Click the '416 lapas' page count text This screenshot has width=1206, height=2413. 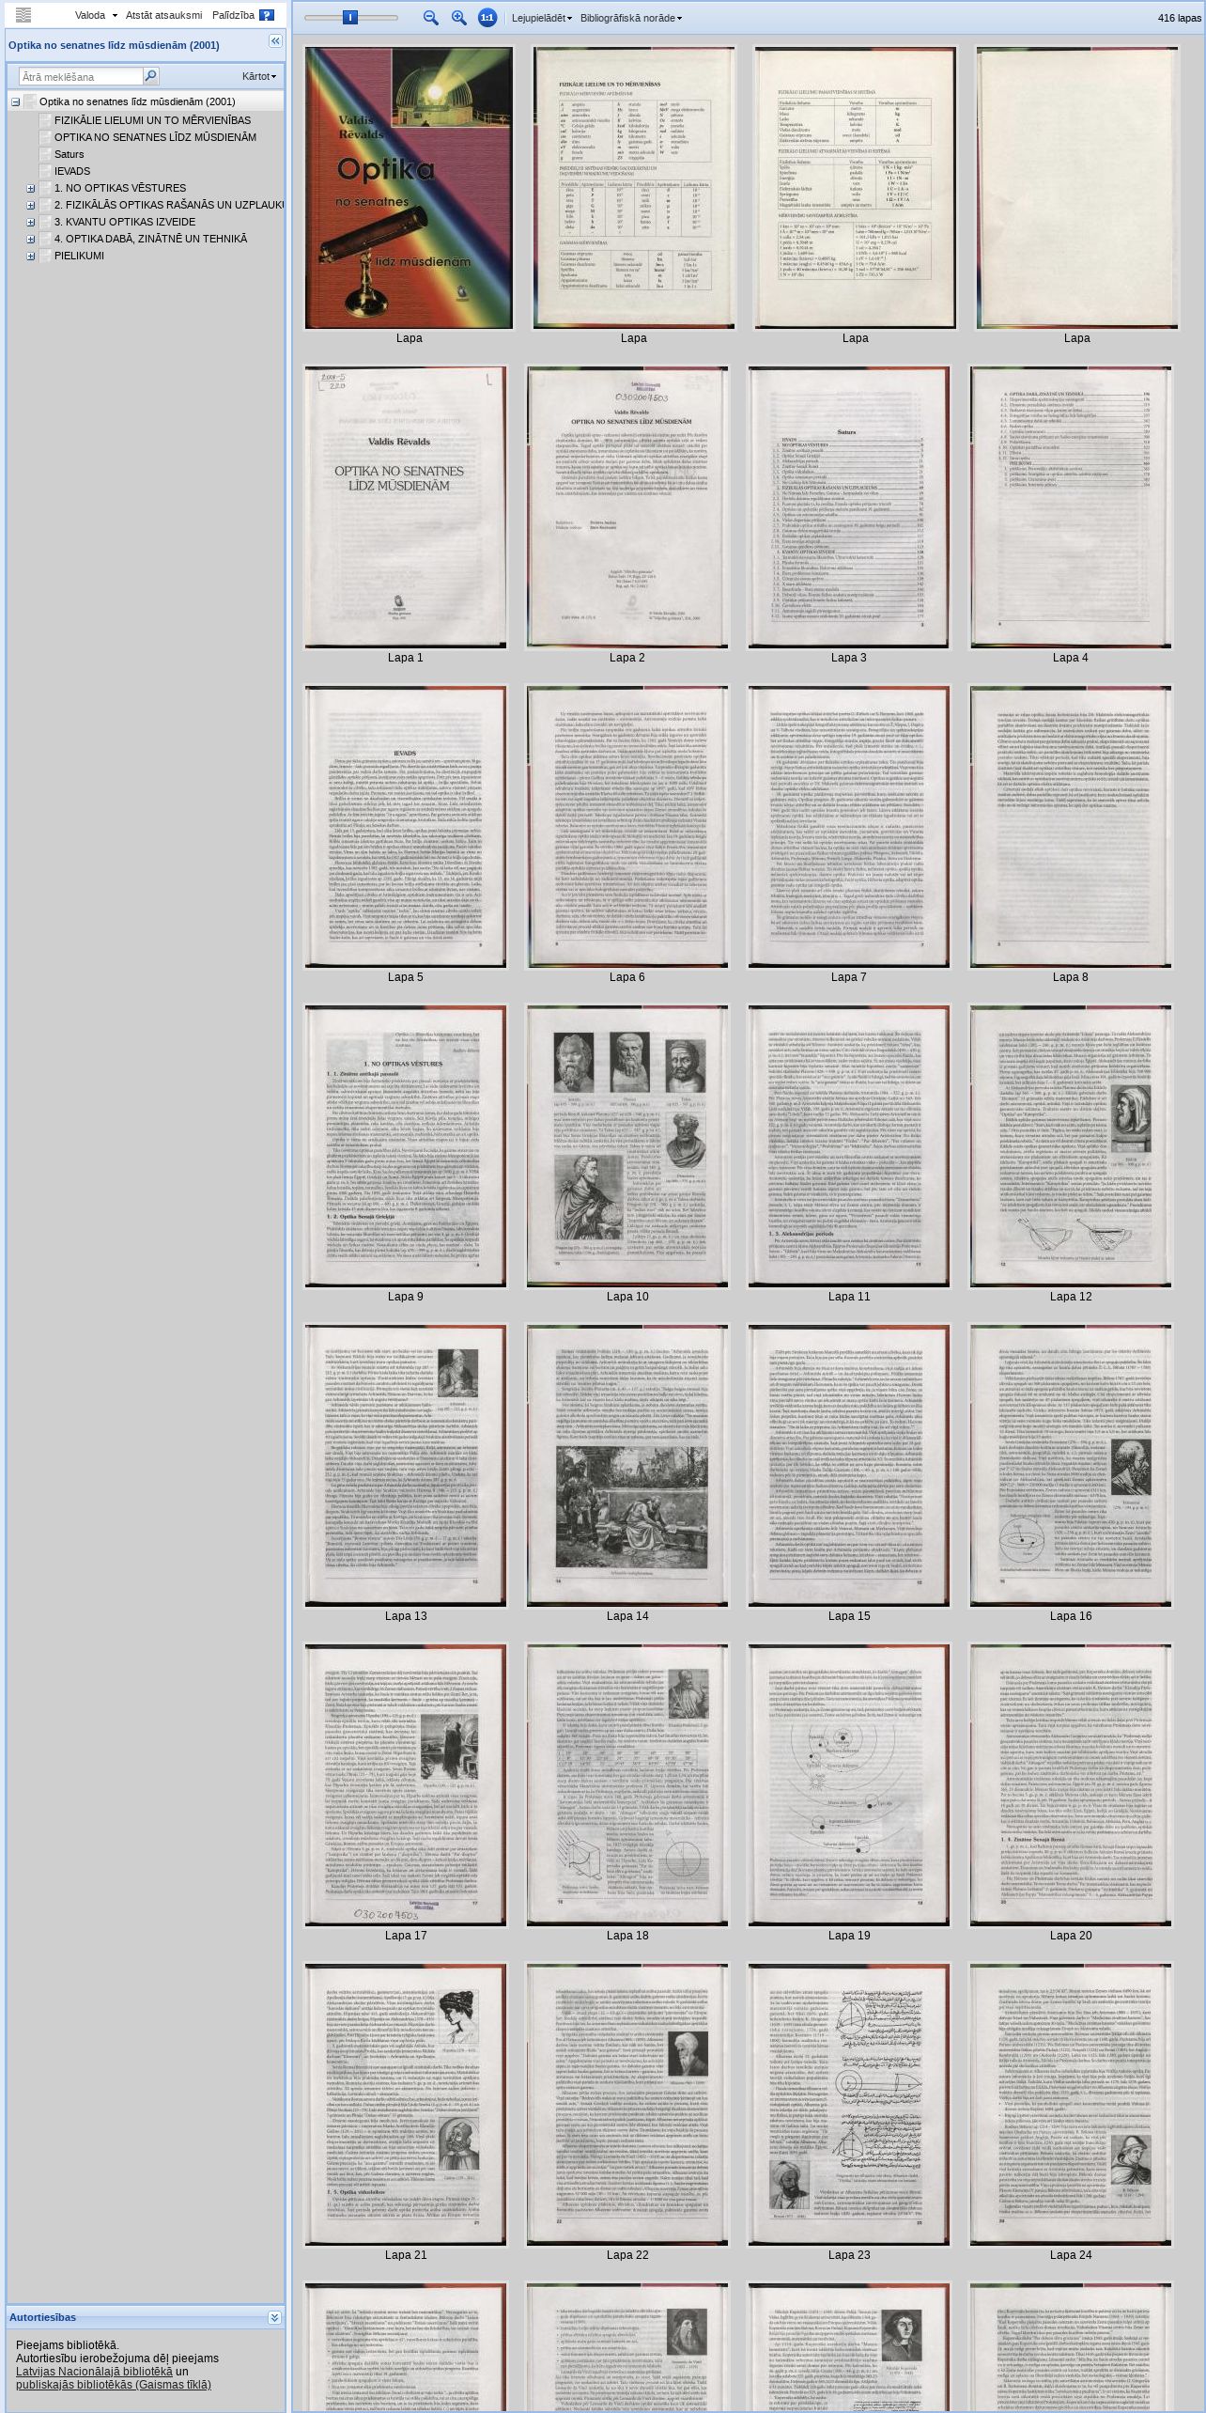(1179, 18)
